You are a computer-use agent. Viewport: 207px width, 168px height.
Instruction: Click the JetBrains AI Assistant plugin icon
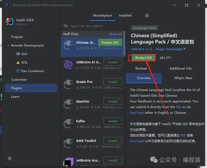pos(68,65)
